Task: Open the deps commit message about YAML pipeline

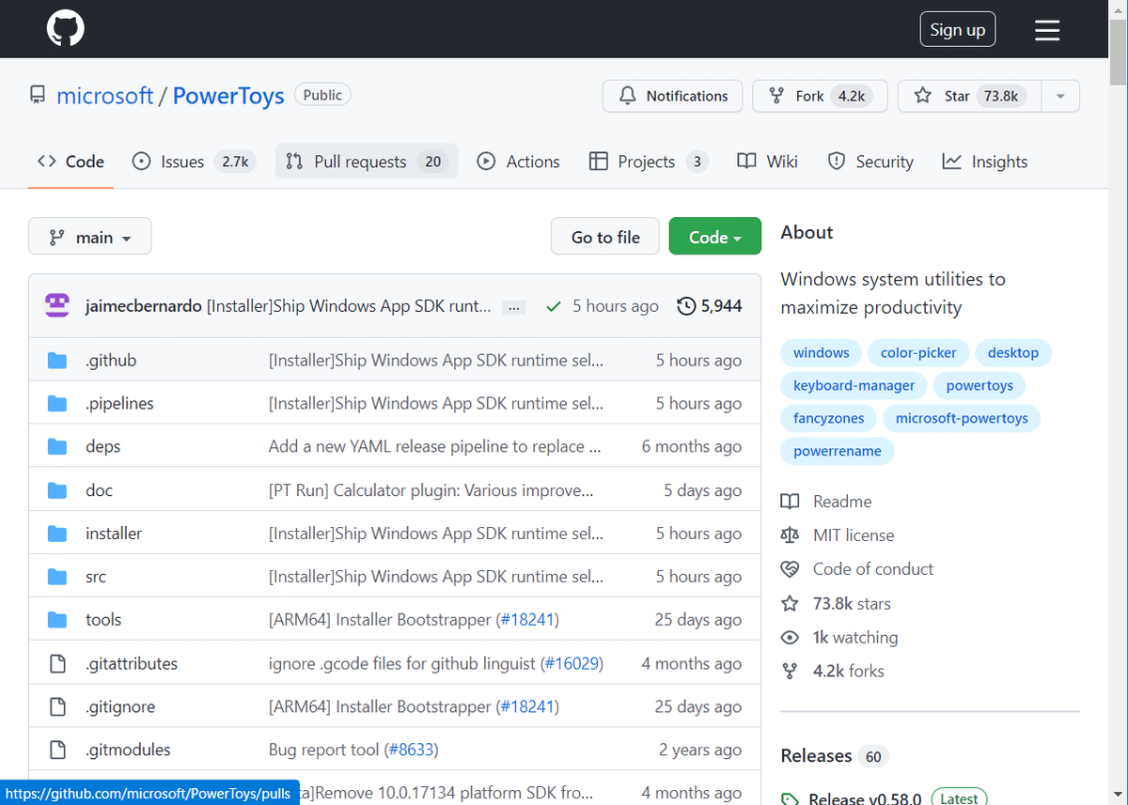Action: 434,446
